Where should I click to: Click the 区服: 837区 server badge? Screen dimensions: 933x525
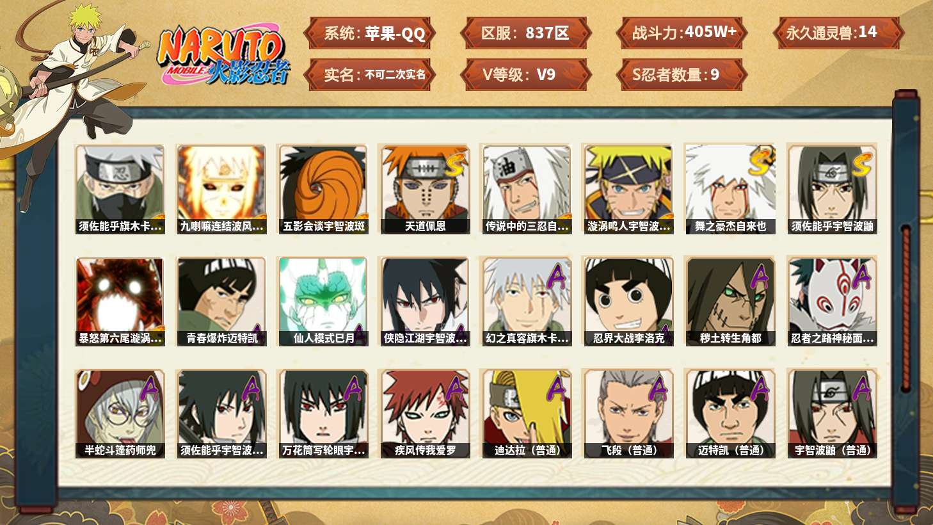[525, 33]
